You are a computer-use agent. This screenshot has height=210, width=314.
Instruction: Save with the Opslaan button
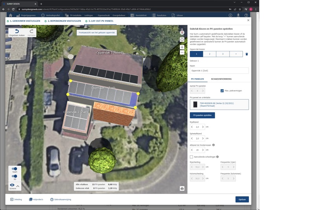pos(242,199)
